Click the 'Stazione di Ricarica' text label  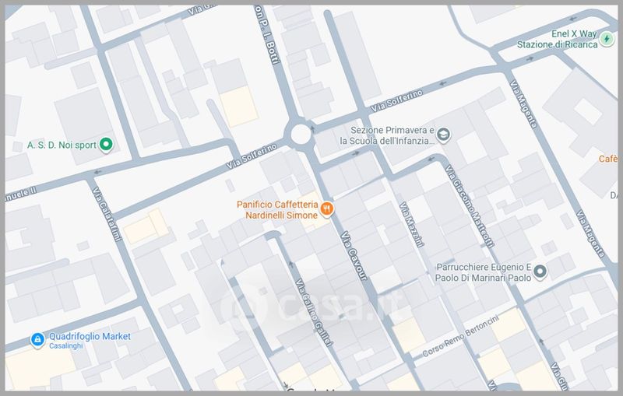pos(557,44)
